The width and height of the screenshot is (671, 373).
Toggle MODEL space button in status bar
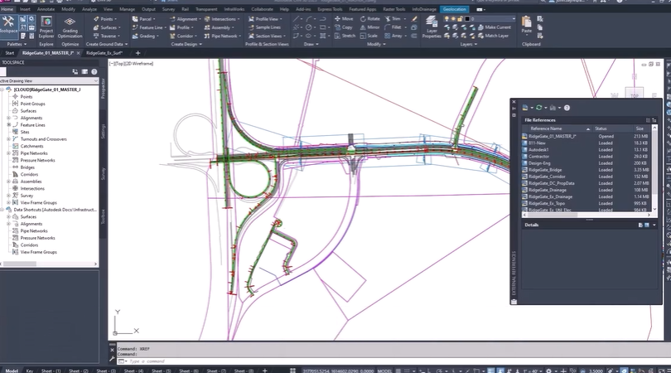tap(384, 371)
